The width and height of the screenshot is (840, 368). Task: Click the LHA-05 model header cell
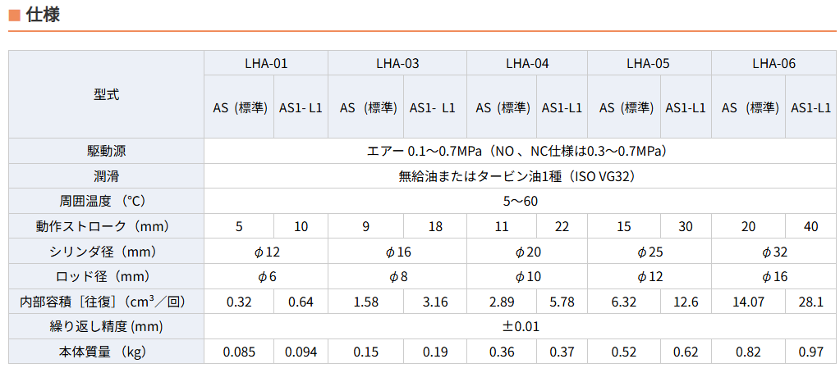tap(649, 63)
